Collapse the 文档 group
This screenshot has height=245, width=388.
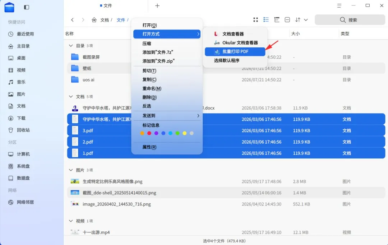(x=71, y=97)
